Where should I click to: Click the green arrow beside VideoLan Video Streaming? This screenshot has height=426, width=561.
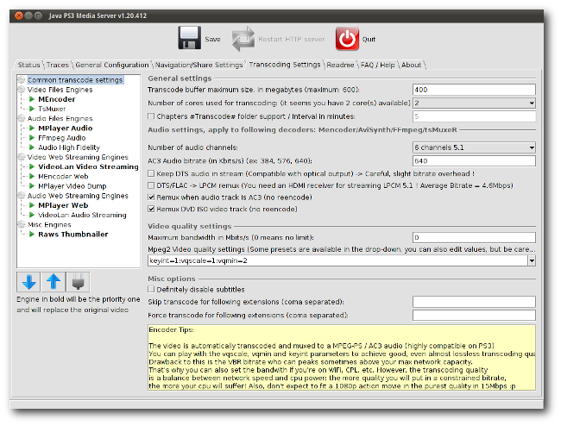(x=32, y=166)
